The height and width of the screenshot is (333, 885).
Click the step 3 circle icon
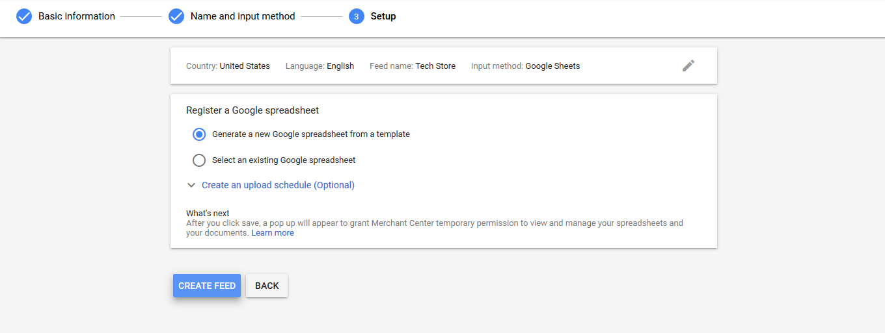pos(356,16)
